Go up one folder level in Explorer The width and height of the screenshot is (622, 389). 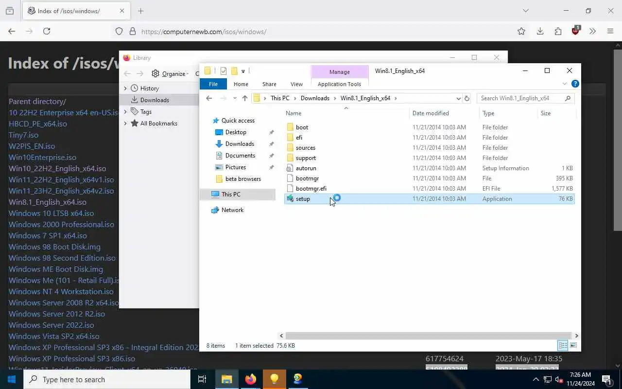245,98
